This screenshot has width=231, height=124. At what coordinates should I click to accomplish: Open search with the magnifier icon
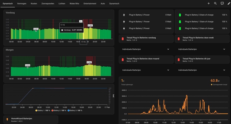(215, 3)
